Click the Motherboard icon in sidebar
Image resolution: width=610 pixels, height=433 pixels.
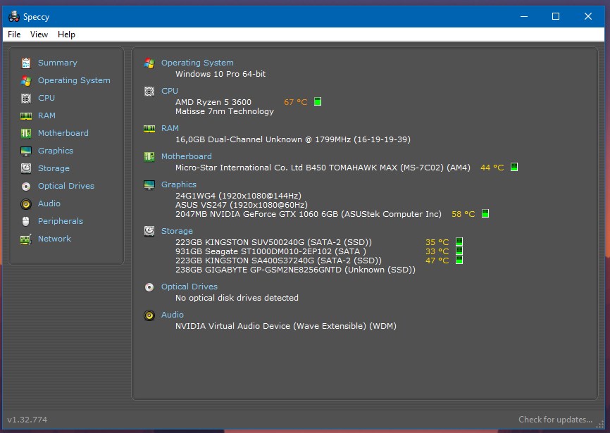pyautogui.click(x=26, y=133)
